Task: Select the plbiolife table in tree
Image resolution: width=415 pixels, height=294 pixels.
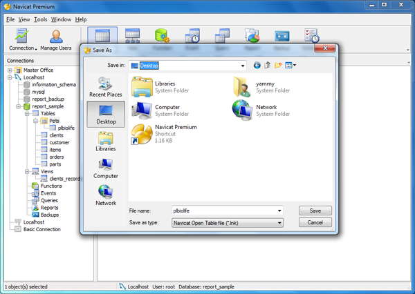Action: [x=66, y=128]
